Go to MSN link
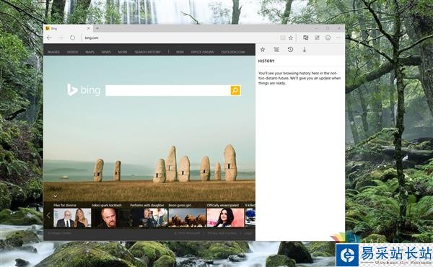Screen dimensions: 433x267 click(180, 52)
